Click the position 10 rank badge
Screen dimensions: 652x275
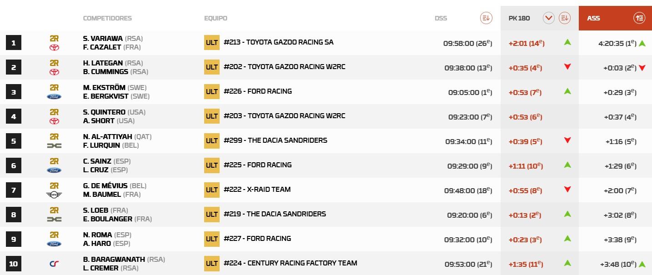tap(14, 264)
